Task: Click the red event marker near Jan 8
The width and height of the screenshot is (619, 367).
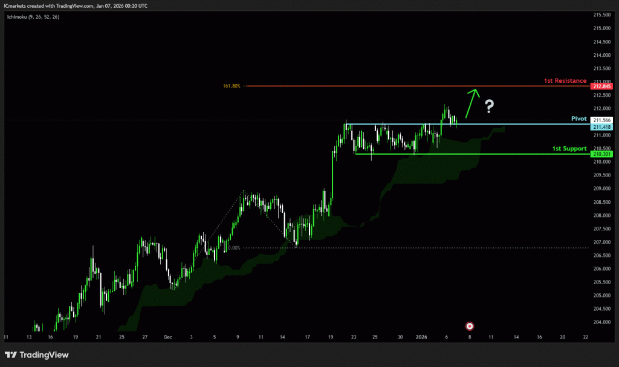Action: [x=470, y=325]
